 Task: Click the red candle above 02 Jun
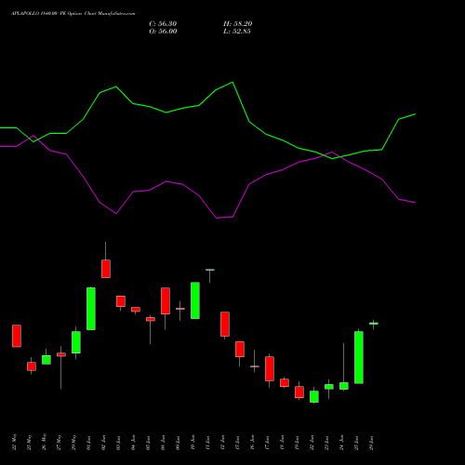tap(106, 269)
